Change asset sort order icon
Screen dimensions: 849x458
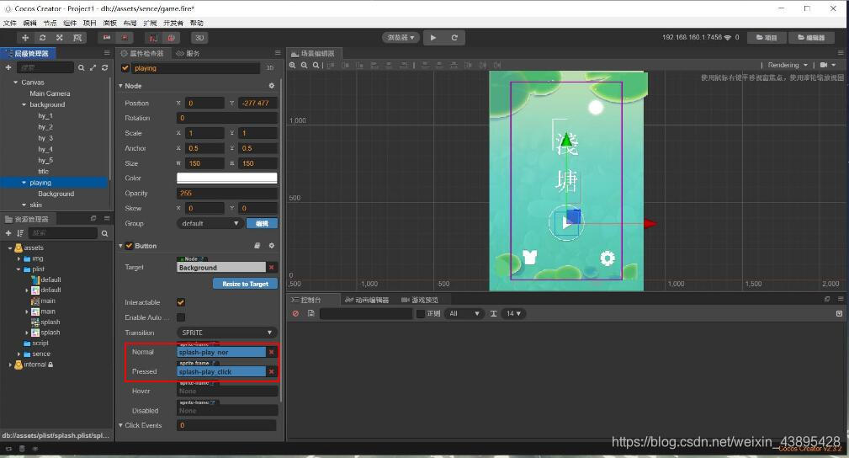(20, 233)
